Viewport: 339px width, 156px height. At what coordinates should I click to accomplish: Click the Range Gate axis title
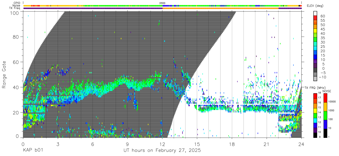click(x=4, y=75)
